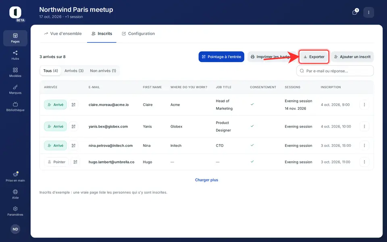Click inscription date 4 oct. 2026, 10:00
This screenshot has height=242, width=387.
coord(336,126)
